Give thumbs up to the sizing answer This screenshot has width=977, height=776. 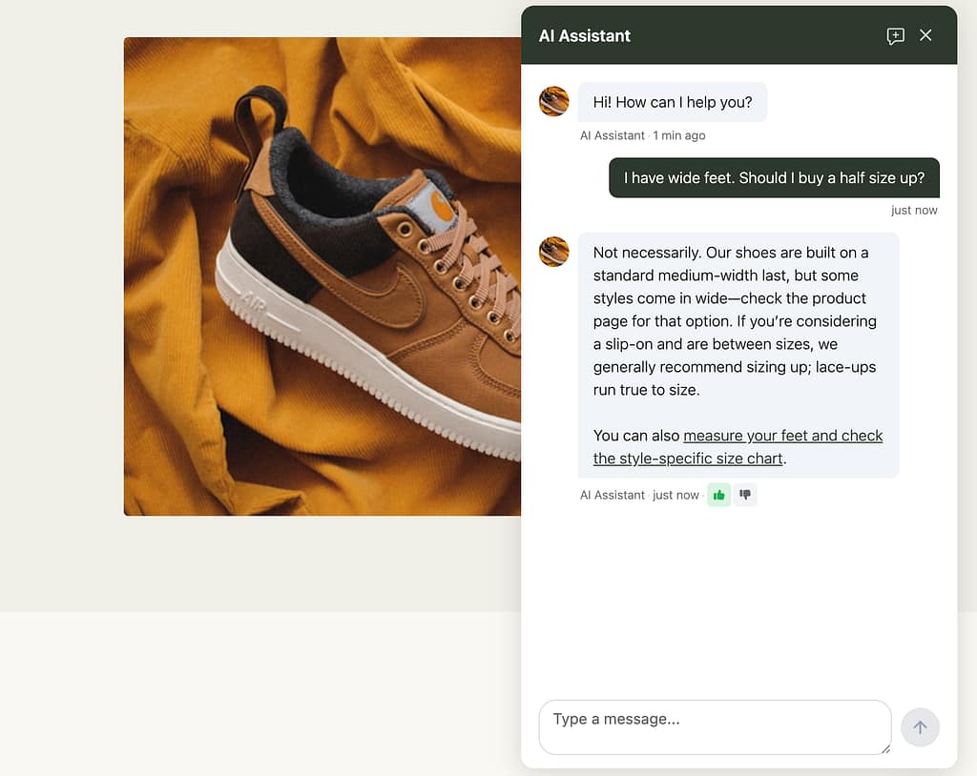(x=719, y=495)
